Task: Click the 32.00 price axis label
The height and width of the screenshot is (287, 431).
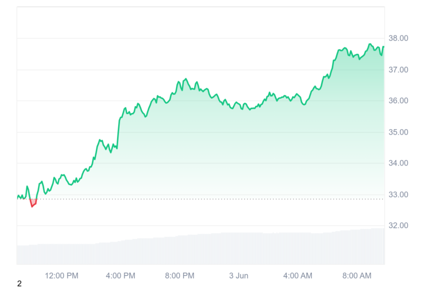Action: tap(398, 226)
